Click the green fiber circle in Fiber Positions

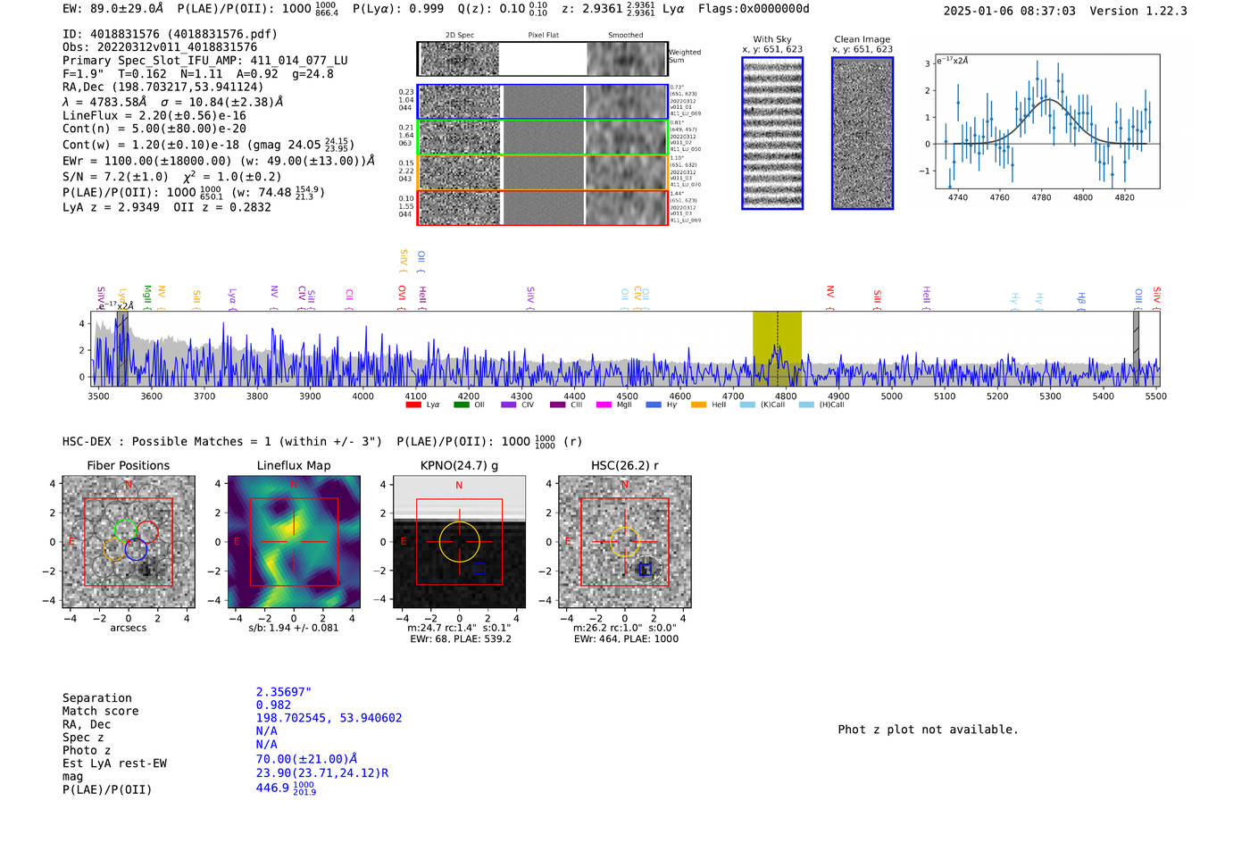[x=126, y=530]
